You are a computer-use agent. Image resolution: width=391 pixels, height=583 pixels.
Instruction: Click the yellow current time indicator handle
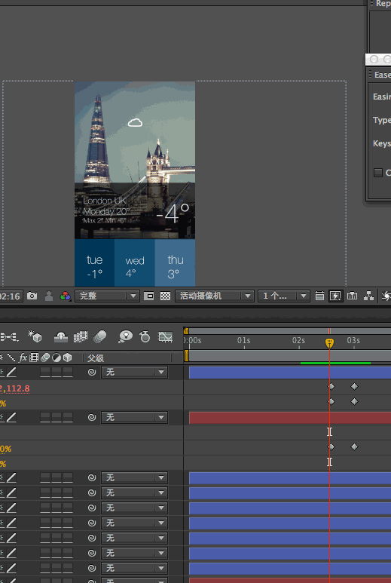[329, 343]
